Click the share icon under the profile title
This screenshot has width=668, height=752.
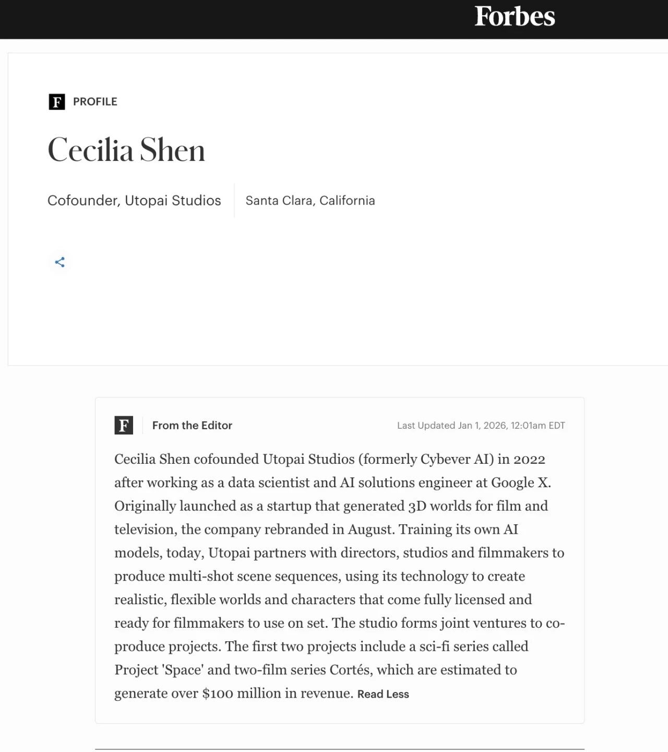click(x=60, y=262)
